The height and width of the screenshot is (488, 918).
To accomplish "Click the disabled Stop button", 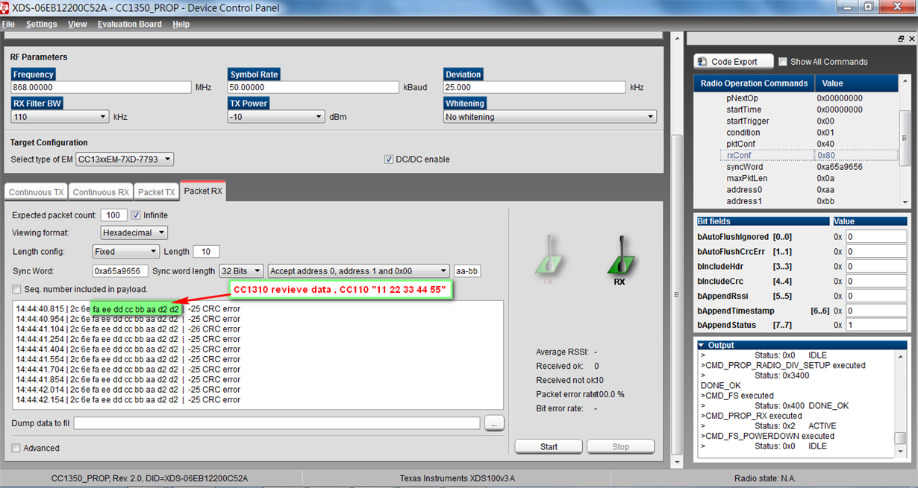I will coord(621,446).
